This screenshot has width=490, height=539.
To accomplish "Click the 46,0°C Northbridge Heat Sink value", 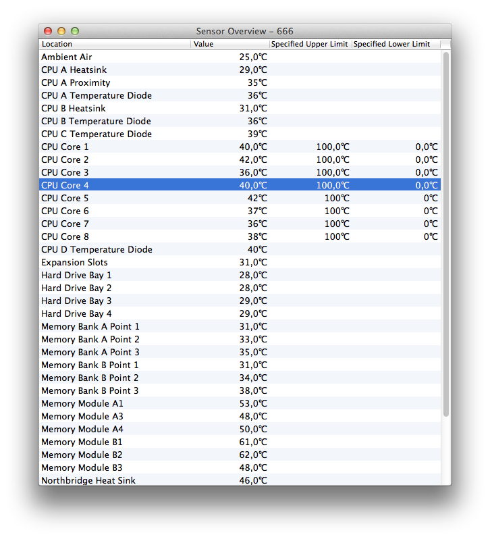I will point(253,480).
